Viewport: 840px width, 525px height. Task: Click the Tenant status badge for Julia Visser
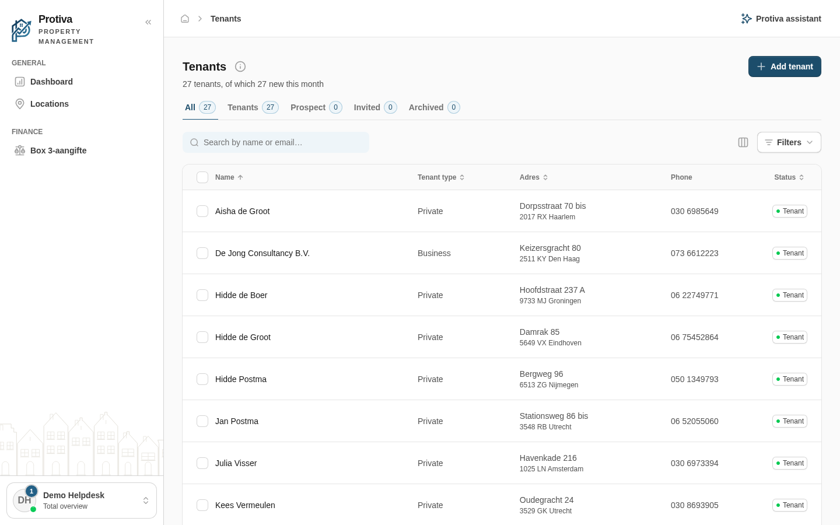[790, 463]
